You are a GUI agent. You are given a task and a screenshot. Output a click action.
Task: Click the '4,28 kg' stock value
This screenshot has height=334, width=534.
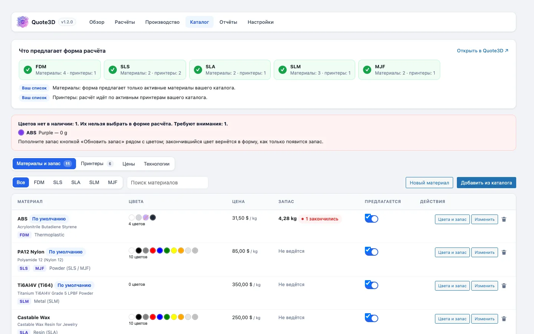point(287,219)
